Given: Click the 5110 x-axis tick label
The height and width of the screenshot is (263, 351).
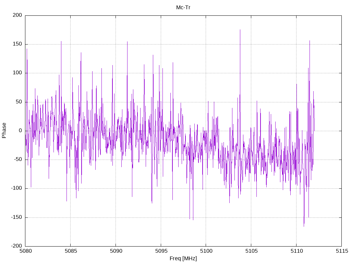Looking at the screenshot, I should tap(296, 251).
